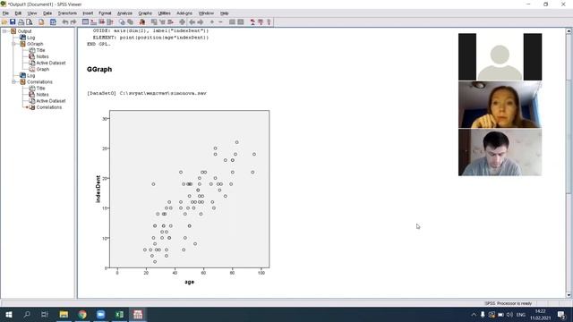Click the Insert Text toolbar icon
Image resolution: width=573 pixels, height=322 pixels.
269,21
